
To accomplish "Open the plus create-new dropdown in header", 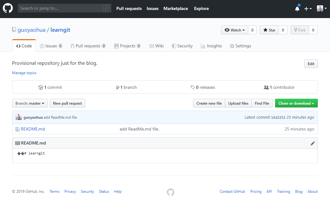I will pyautogui.click(x=308, y=9).
